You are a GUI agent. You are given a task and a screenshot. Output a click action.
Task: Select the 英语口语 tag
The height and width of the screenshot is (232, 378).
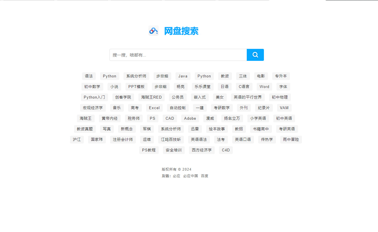pos(243,139)
